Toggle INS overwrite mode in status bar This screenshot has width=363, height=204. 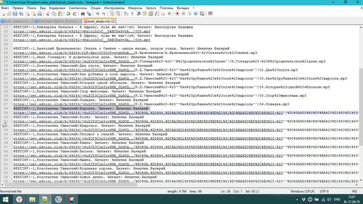(354, 192)
